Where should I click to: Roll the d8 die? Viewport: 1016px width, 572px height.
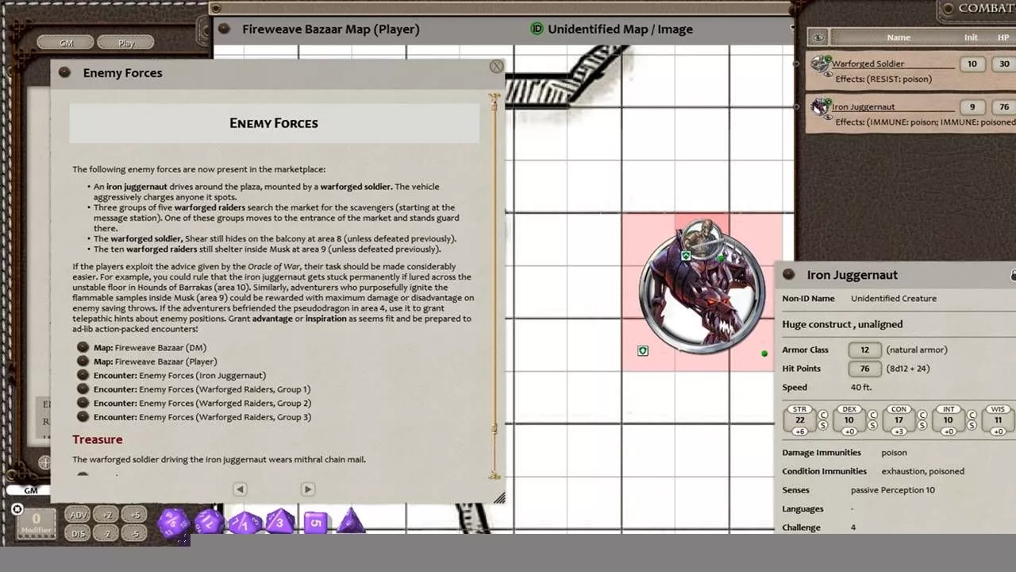(x=279, y=522)
